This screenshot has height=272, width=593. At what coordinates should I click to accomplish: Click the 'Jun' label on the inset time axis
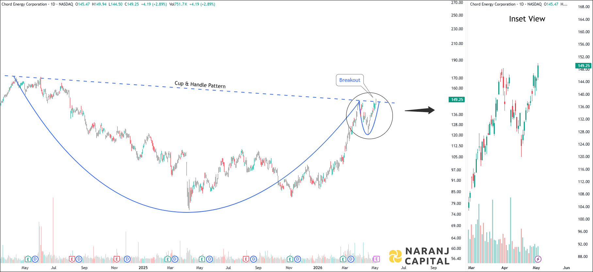point(567,268)
